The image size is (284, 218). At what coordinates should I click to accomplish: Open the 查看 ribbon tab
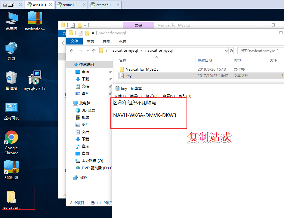coord(122,41)
